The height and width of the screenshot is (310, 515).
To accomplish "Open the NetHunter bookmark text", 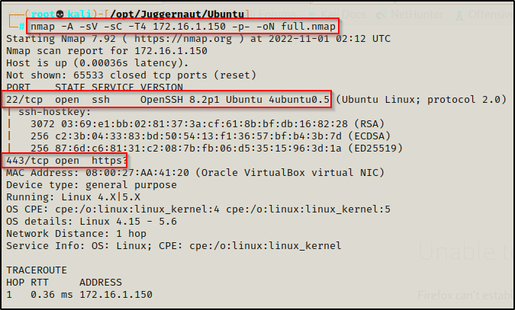I will click(417, 14).
